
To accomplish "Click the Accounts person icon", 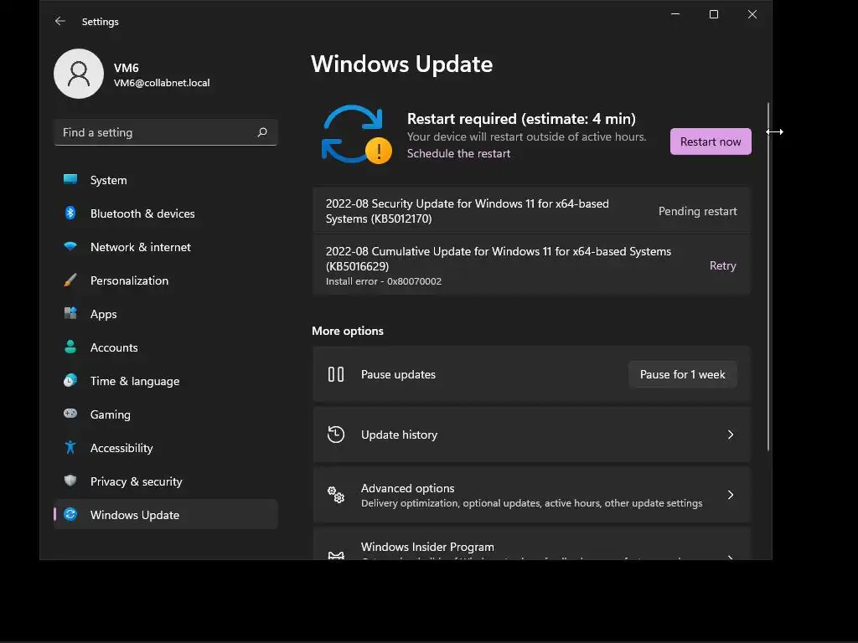I will (x=70, y=347).
